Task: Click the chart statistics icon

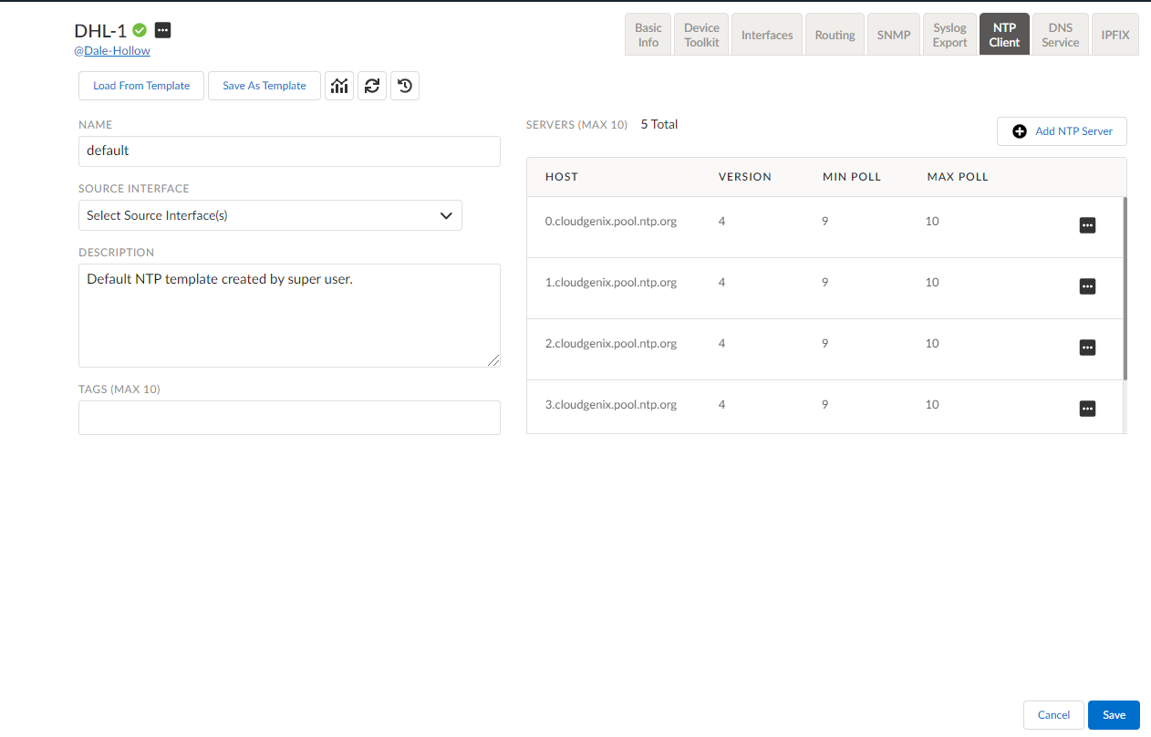Action: 339,86
